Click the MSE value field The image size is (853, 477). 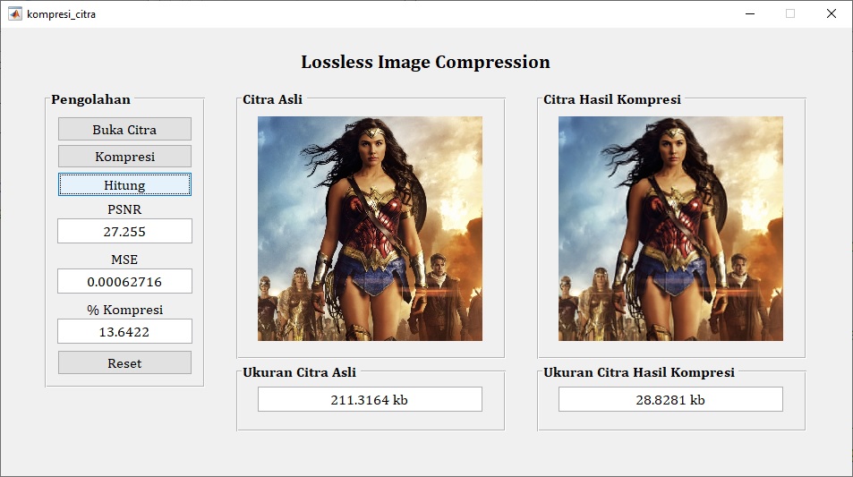tap(124, 281)
